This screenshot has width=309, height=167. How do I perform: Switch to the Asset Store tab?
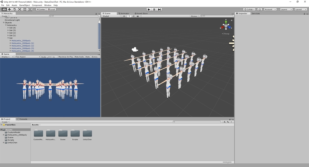(141, 14)
